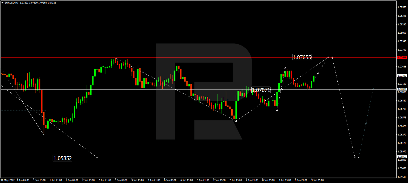Select the 1.07080 price tag on right axis
This screenshot has width=408, height=183.
402,89
